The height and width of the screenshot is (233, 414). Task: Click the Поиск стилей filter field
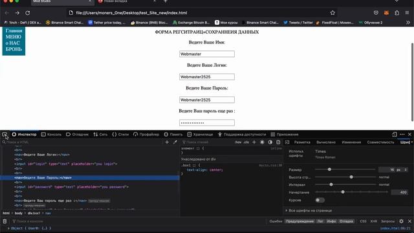[207, 142]
